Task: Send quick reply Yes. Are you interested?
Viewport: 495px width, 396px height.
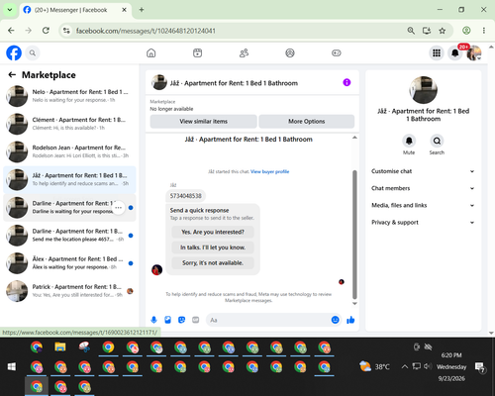Action: point(213,232)
